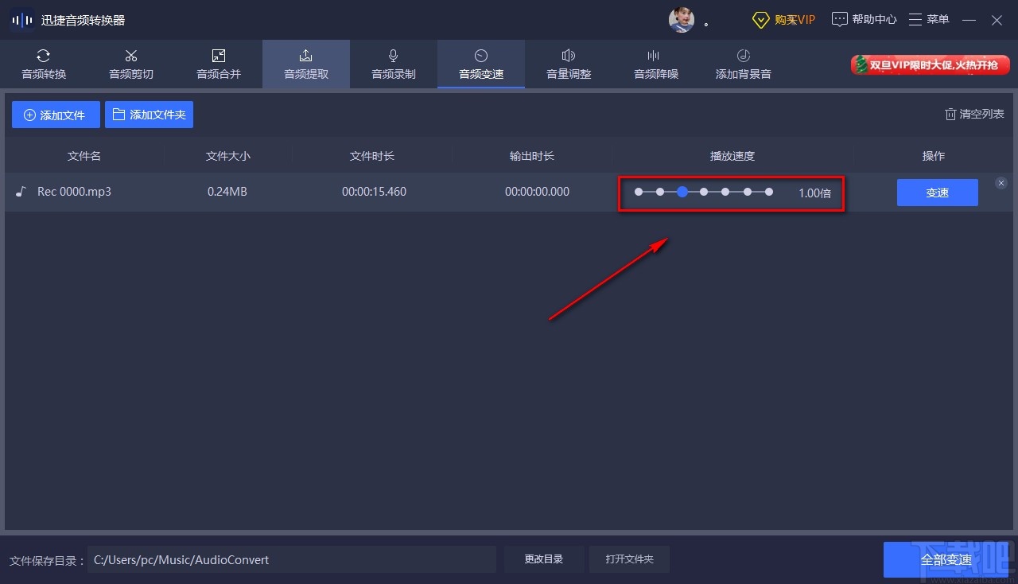Select the 音频转换 conversion tool

pos(43,64)
